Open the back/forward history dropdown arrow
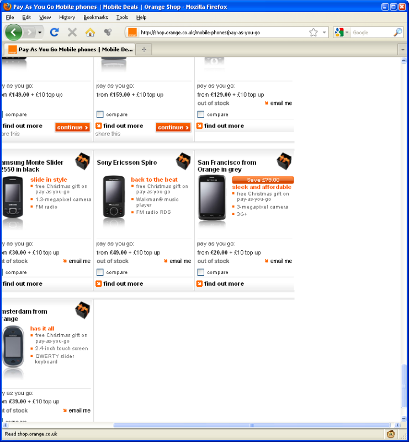This screenshot has width=409, height=442. 40,33
